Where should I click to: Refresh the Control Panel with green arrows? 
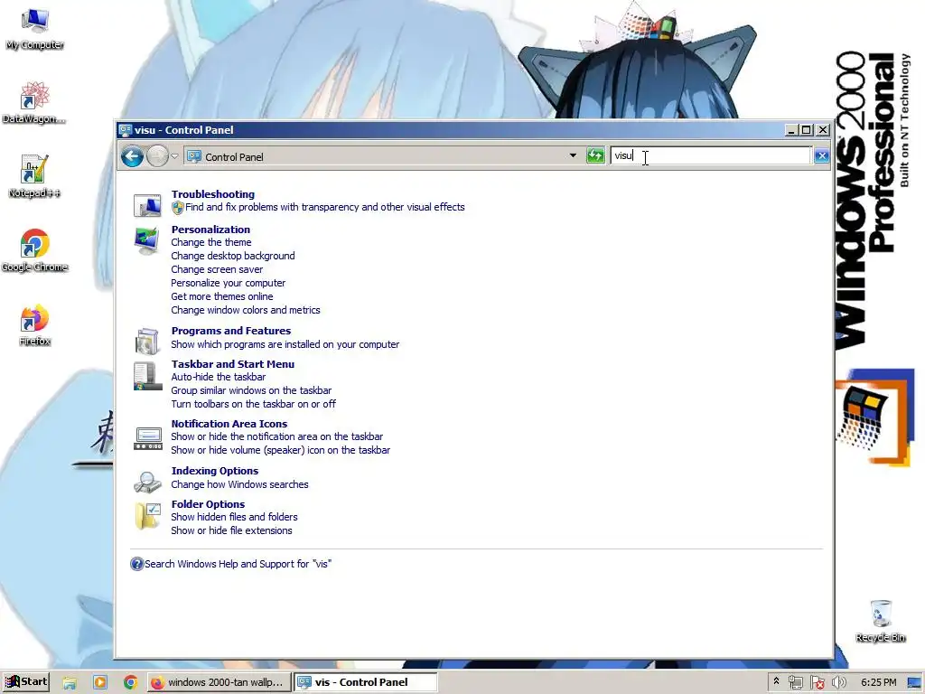click(595, 155)
